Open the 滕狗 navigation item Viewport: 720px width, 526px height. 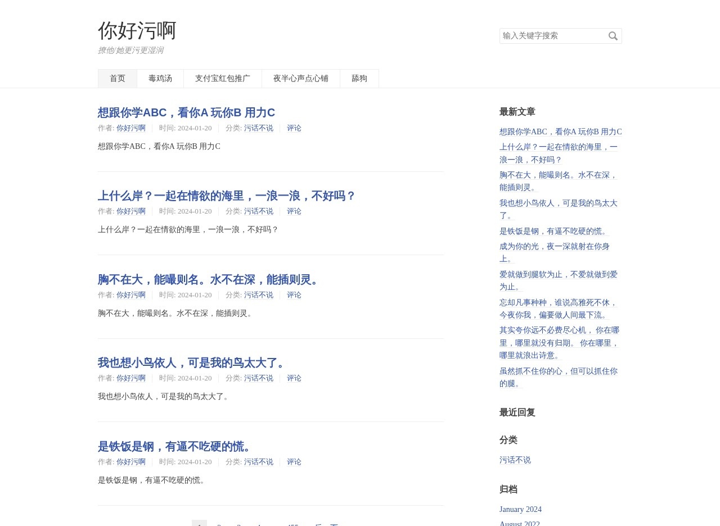tap(359, 79)
